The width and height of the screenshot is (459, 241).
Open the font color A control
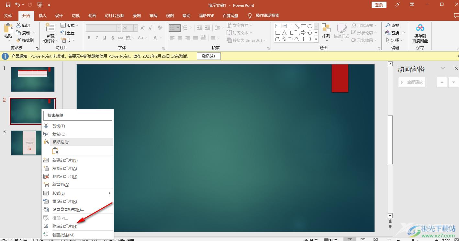click(156, 38)
